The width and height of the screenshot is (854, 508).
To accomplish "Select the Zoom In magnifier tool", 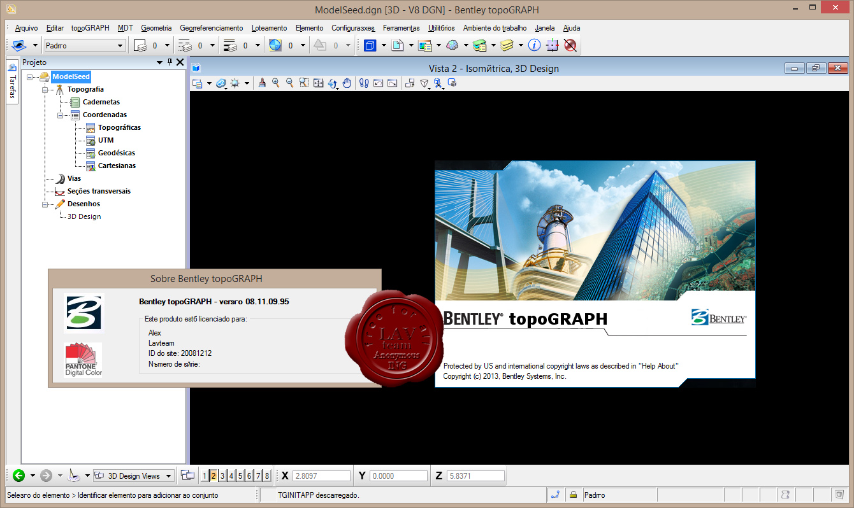I will 275,83.
